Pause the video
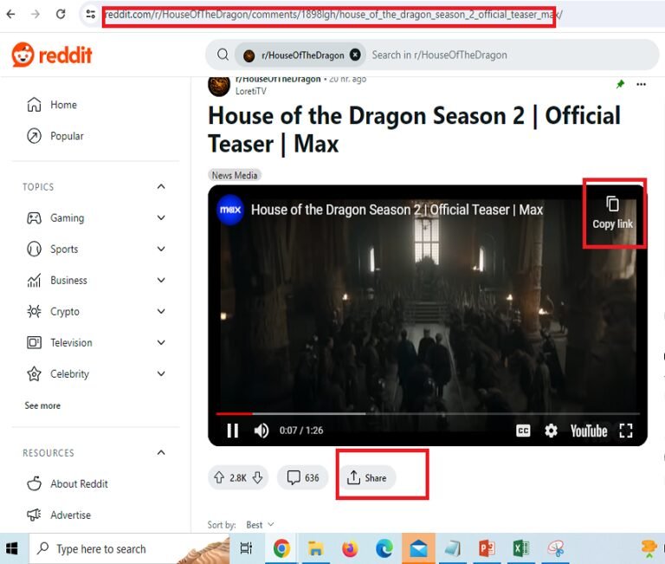The width and height of the screenshot is (665, 564). [232, 431]
